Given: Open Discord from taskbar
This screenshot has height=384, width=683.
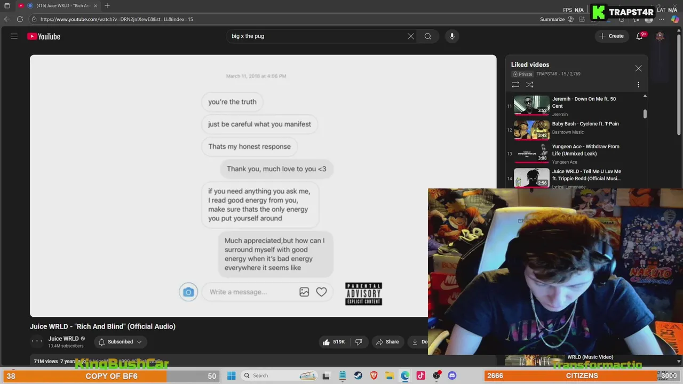Looking at the screenshot, I should (452, 375).
